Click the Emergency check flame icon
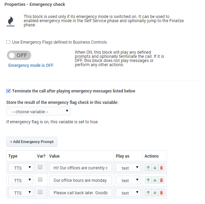 [x=10, y=21]
